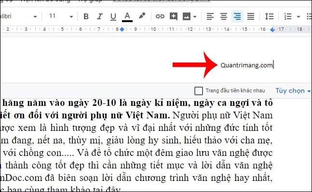
Task: Justify the text alignment
Action: point(251,16)
